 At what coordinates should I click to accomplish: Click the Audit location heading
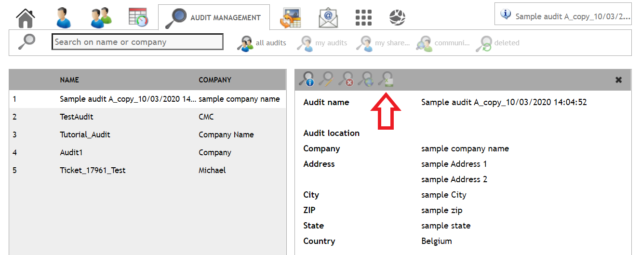pos(332,133)
